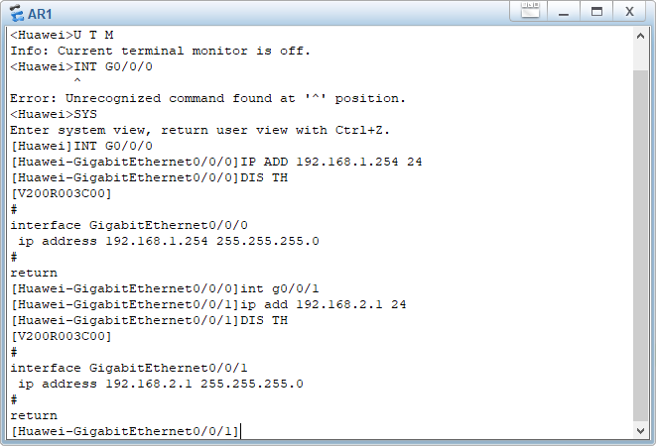Click the '<Huawei>U T M' command line
The height and width of the screenshot is (446, 656).
(62, 35)
